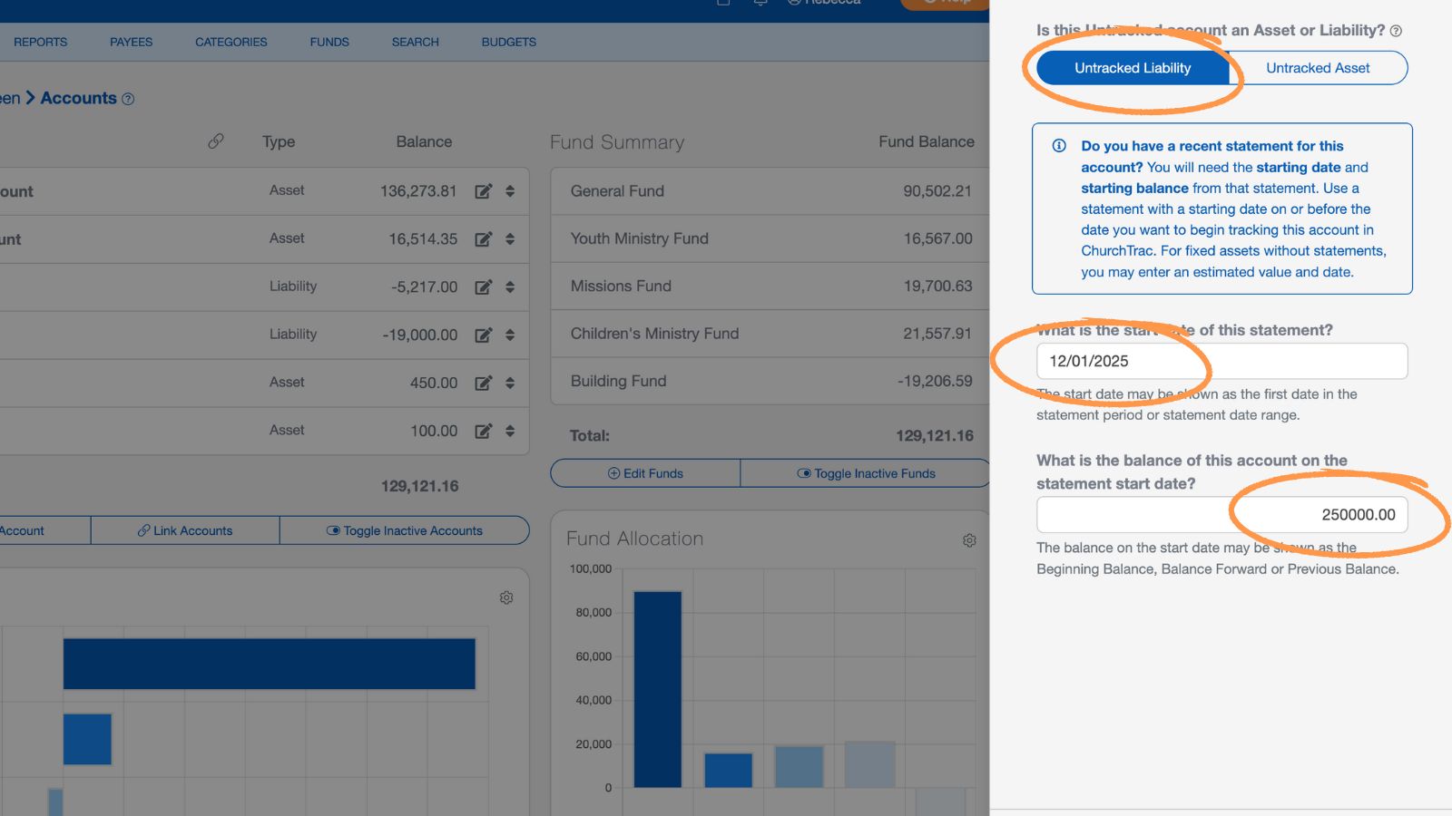Viewport: 1452px width, 816px height.
Task: Toggle Inactive Accounts visibility
Action: tap(405, 530)
